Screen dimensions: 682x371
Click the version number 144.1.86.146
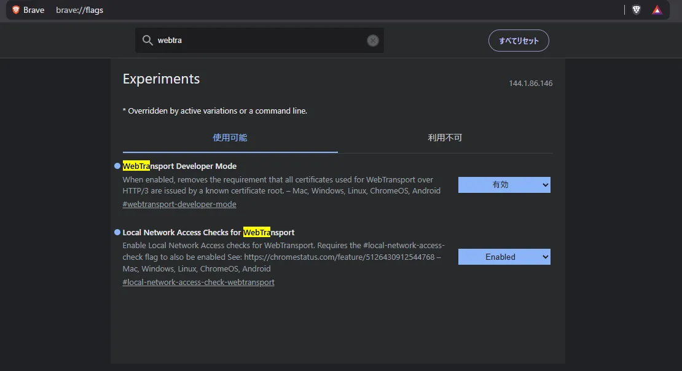531,83
